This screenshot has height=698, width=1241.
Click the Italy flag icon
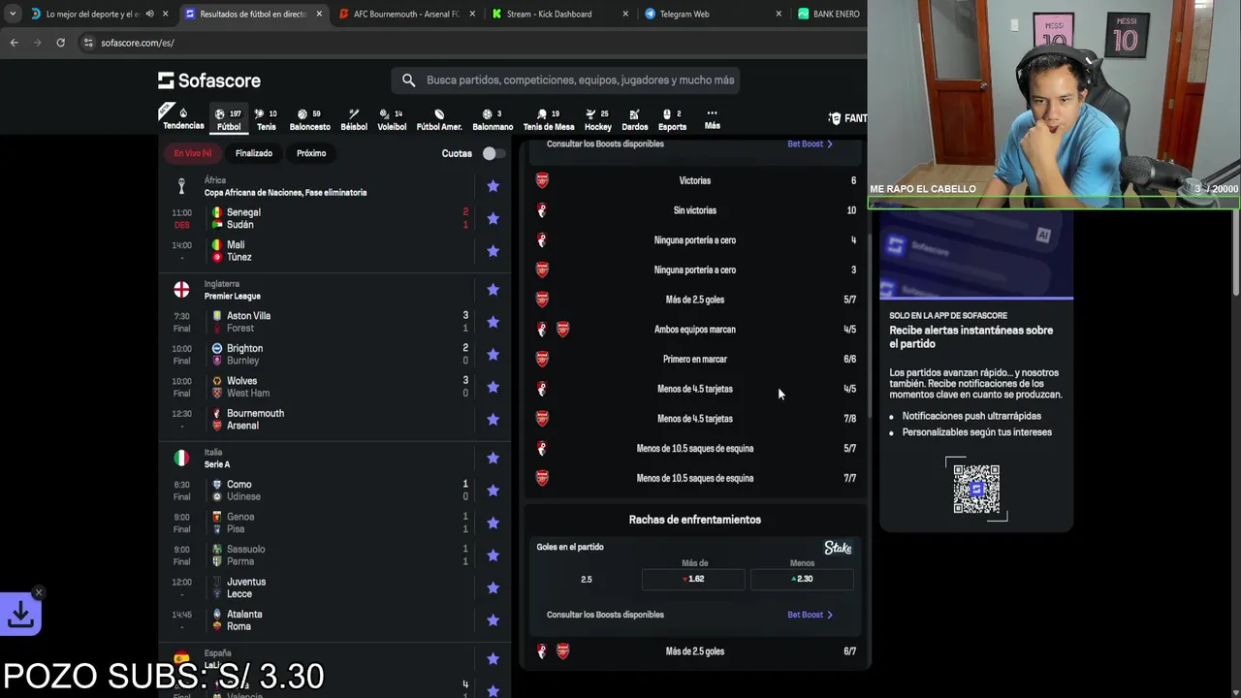click(181, 458)
